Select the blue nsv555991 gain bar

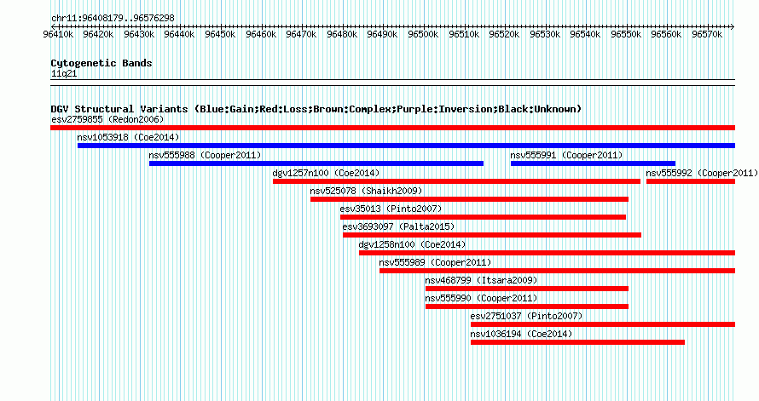click(x=593, y=163)
